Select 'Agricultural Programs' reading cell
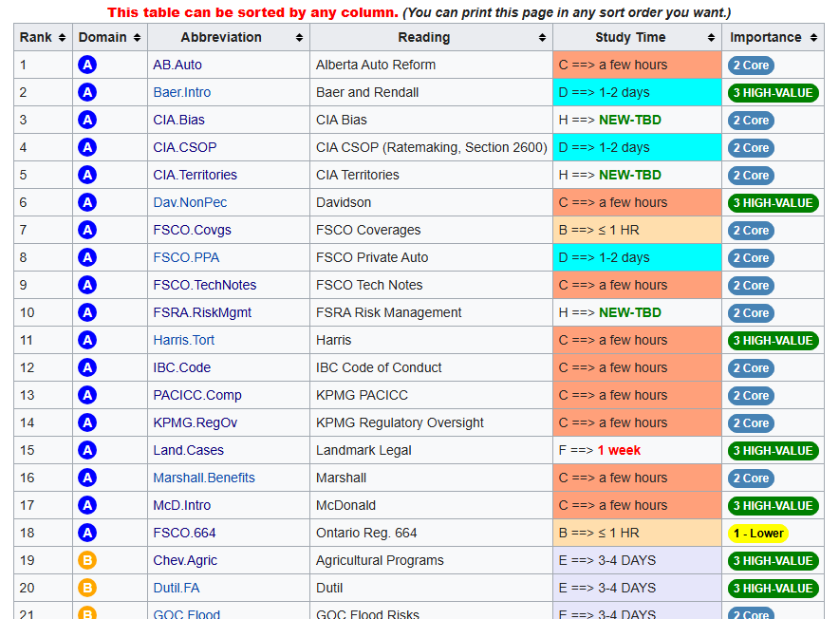 pos(431,561)
